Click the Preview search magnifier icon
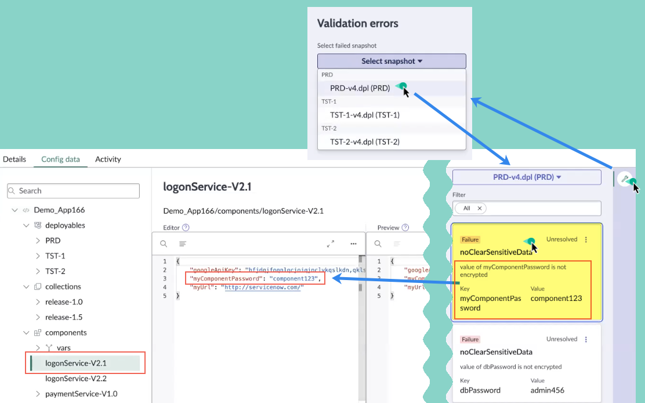 pyautogui.click(x=378, y=244)
